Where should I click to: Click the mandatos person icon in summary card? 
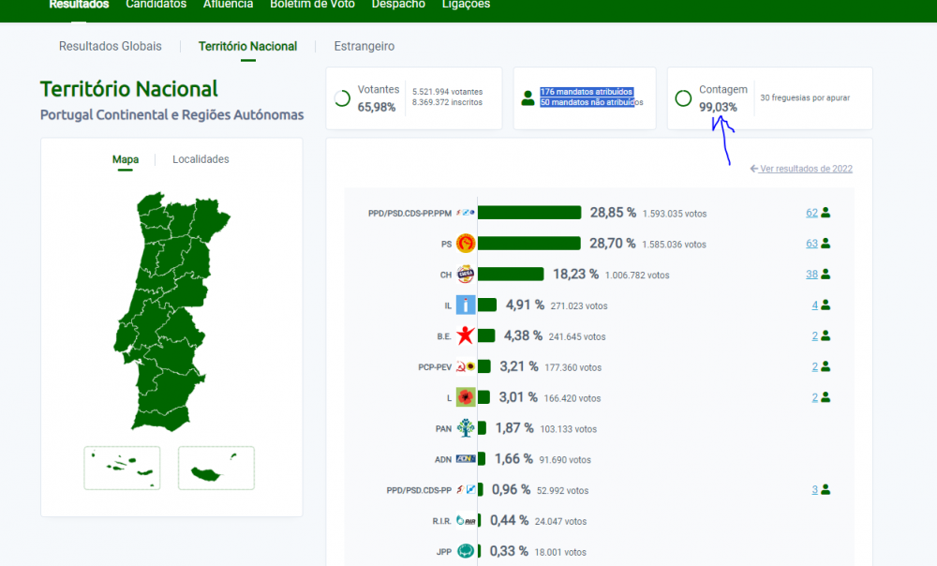(x=528, y=98)
